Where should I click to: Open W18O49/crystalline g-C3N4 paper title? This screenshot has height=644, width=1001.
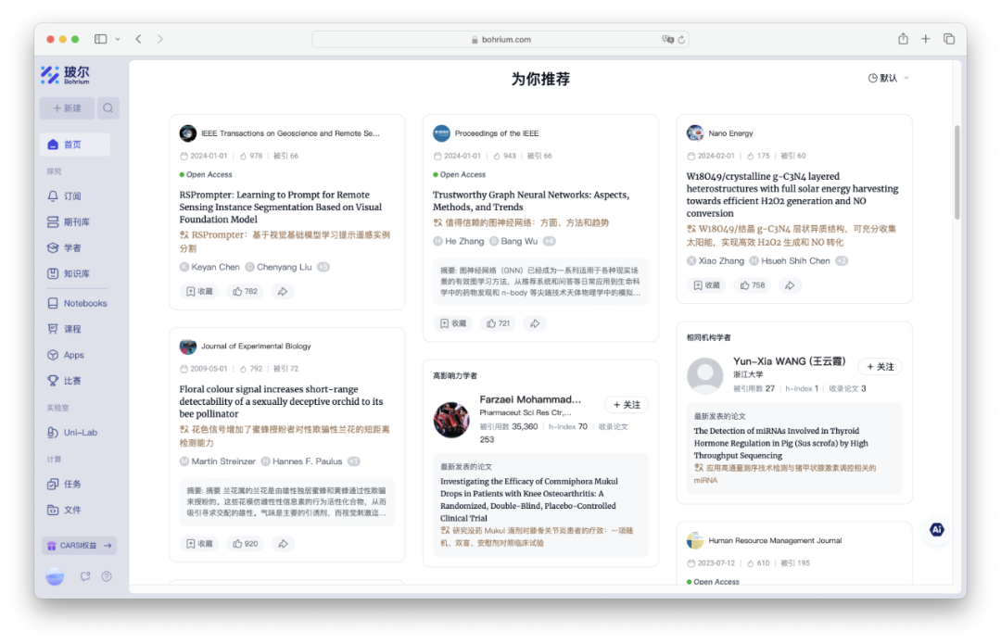[x=792, y=195]
